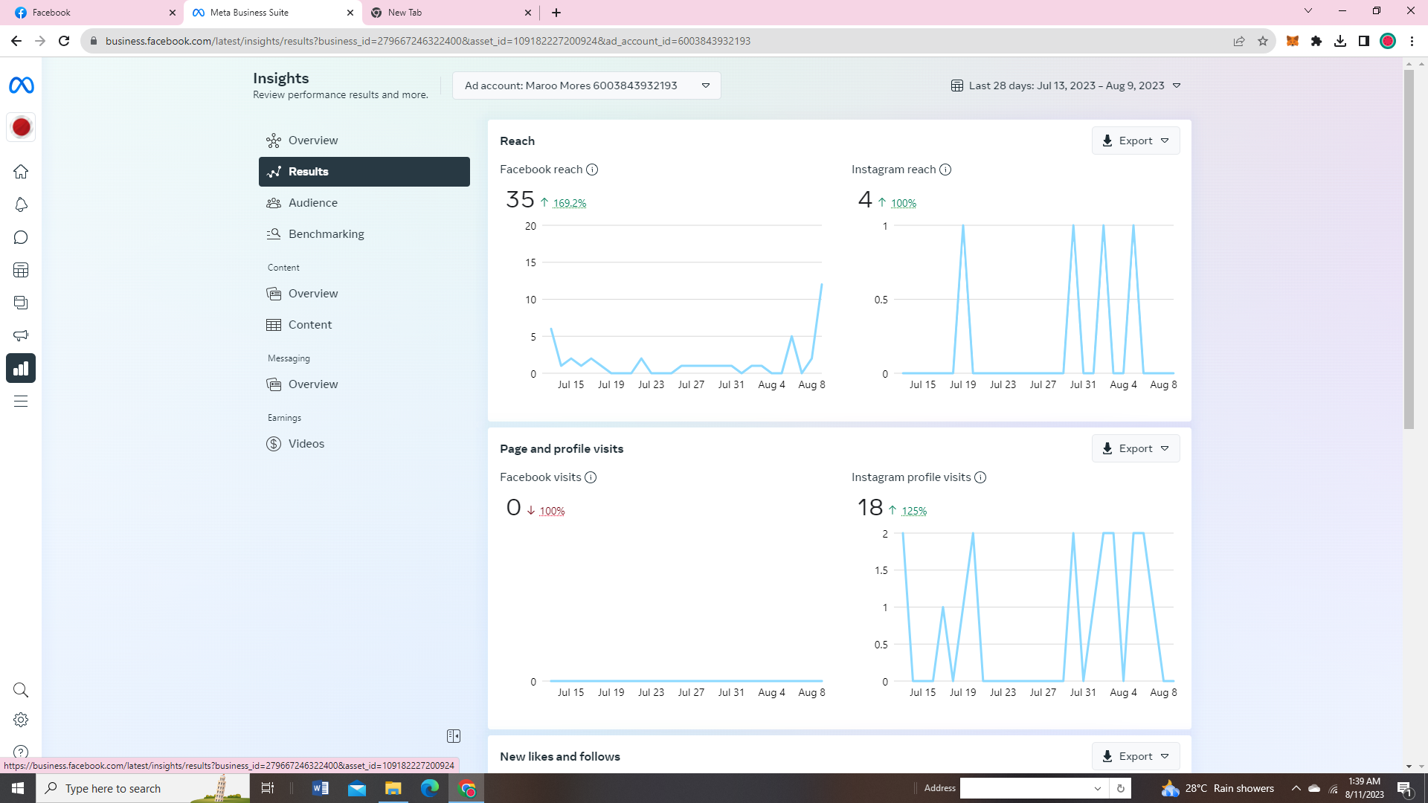Image resolution: width=1428 pixels, height=803 pixels.
Task: Open All tools hamburger menu
Action: 21,401
